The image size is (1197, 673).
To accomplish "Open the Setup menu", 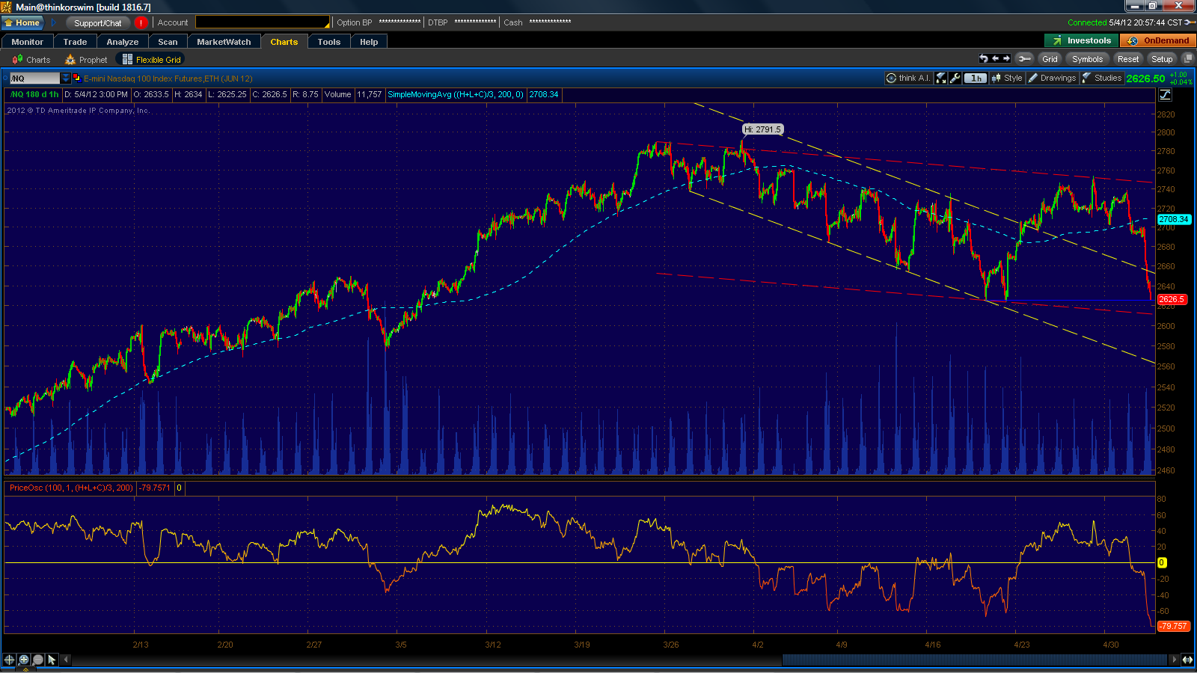I will click(x=1162, y=59).
